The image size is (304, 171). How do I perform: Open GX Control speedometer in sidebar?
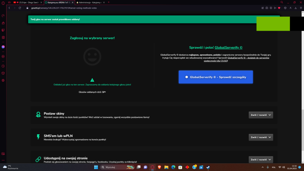3,16
